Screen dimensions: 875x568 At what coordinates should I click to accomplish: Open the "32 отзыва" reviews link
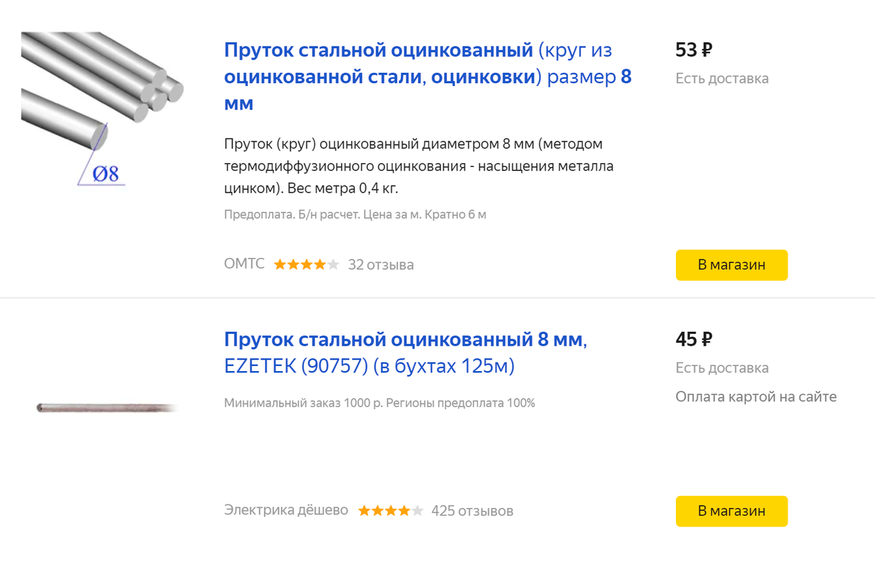coord(381,265)
